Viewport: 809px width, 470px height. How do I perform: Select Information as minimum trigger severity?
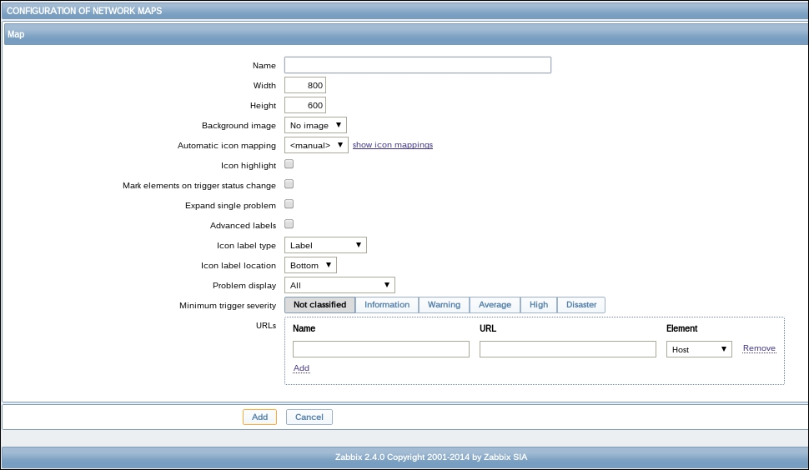(x=387, y=305)
